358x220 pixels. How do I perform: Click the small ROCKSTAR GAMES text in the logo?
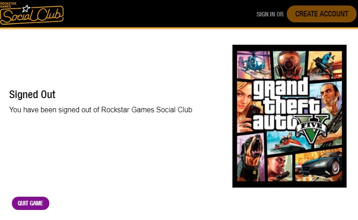tap(8, 5)
